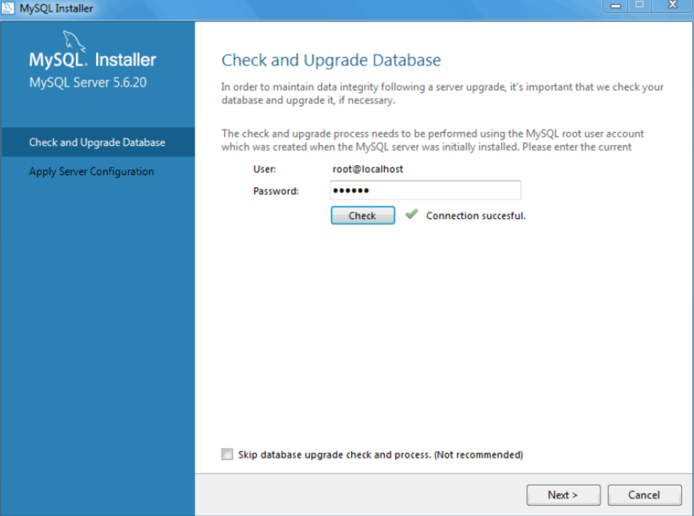Minimize the MySQL Installer window
Screen dimensions: 694x516
tap(615, 6)
